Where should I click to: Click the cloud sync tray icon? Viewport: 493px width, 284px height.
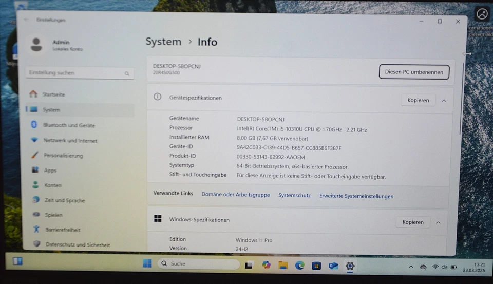click(x=423, y=267)
